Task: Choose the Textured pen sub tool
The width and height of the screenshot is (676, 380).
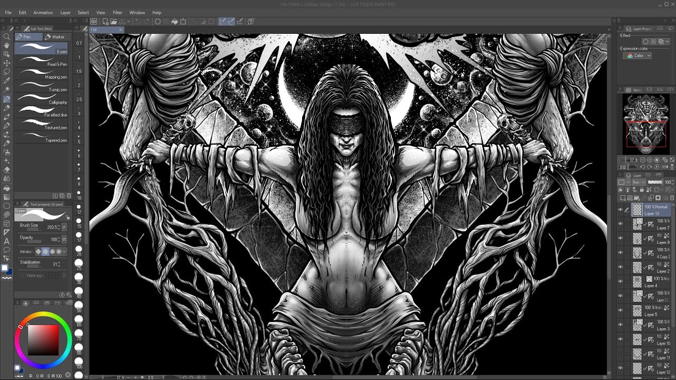Action: (x=42, y=125)
